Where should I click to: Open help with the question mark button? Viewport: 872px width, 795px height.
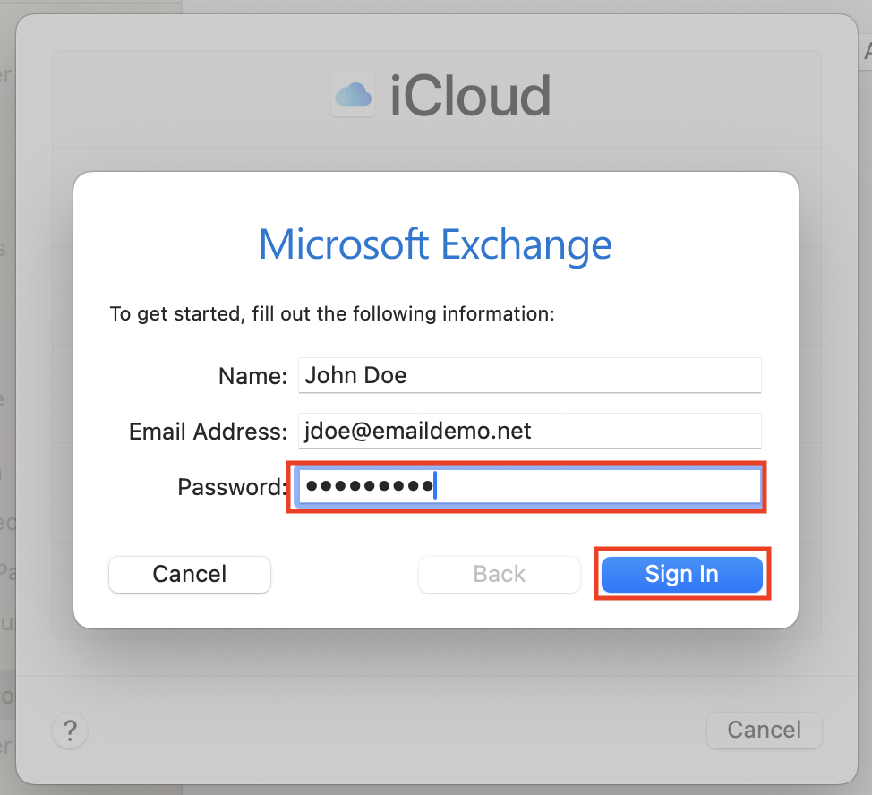tap(70, 731)
